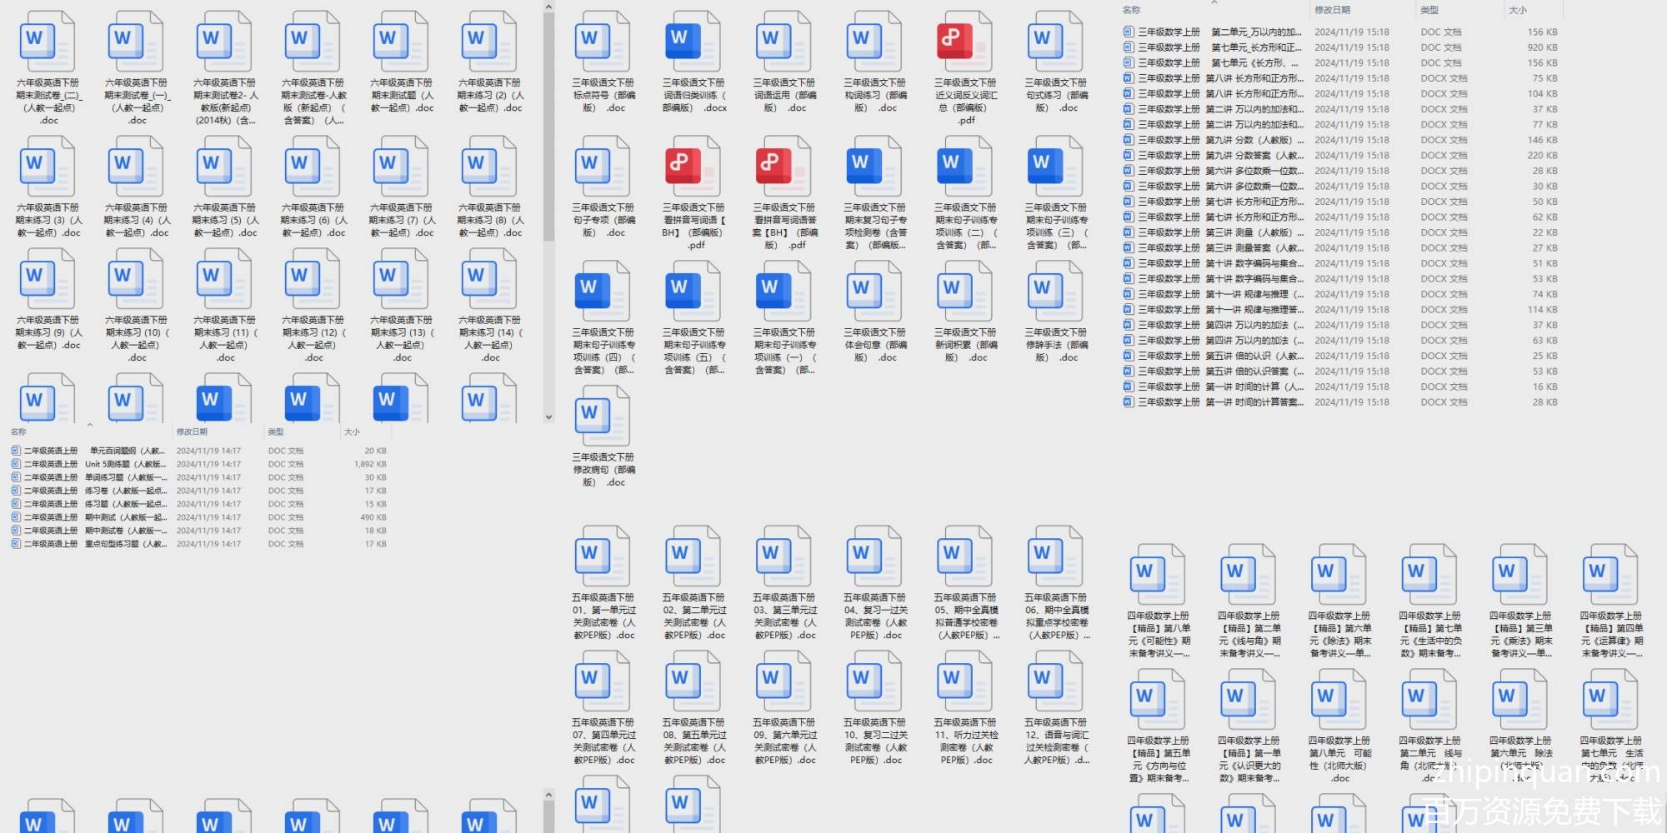Viewport: 1667px width, 833px height.
Task: Sort upper-right list by 大小 column
Action: click(1517, 10)
